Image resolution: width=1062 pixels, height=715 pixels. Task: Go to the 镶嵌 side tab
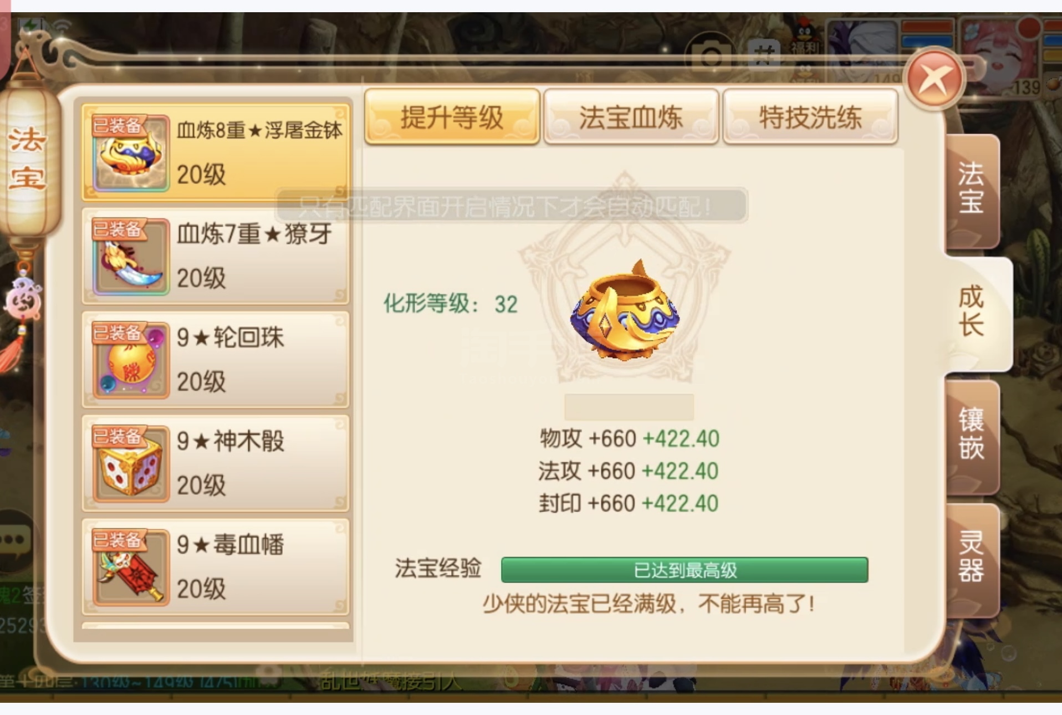point(972,436)
